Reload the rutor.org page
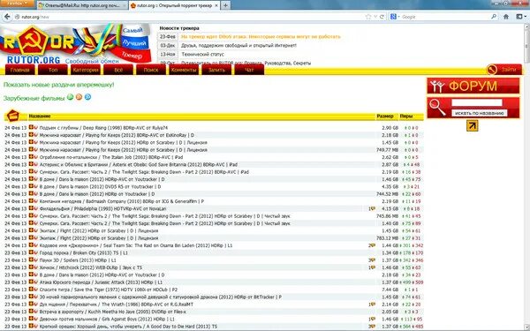The image size is (530, 331). point(382,17)
